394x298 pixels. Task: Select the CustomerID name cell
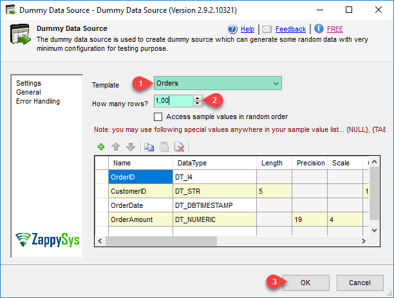tap(141, 191)
